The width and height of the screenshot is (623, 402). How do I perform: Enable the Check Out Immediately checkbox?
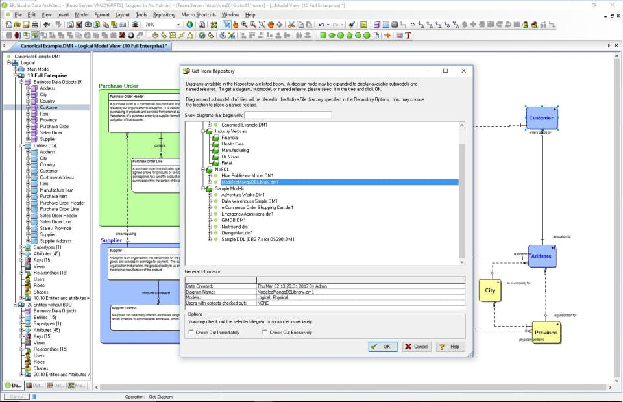[190, 332]
